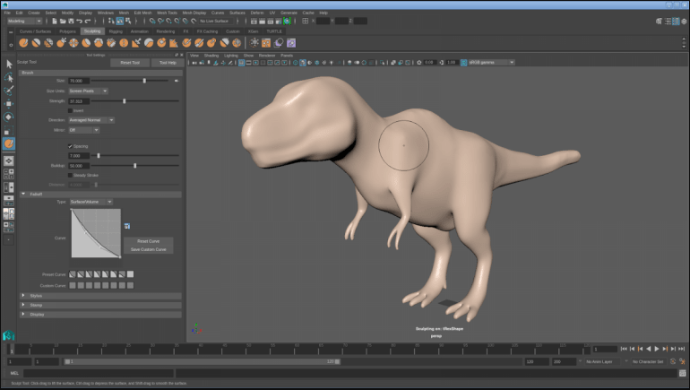Image resolution: width=690 pixels, height=390 pixels.
Task: Click the Reset Tool button
Action: (129, 63)
